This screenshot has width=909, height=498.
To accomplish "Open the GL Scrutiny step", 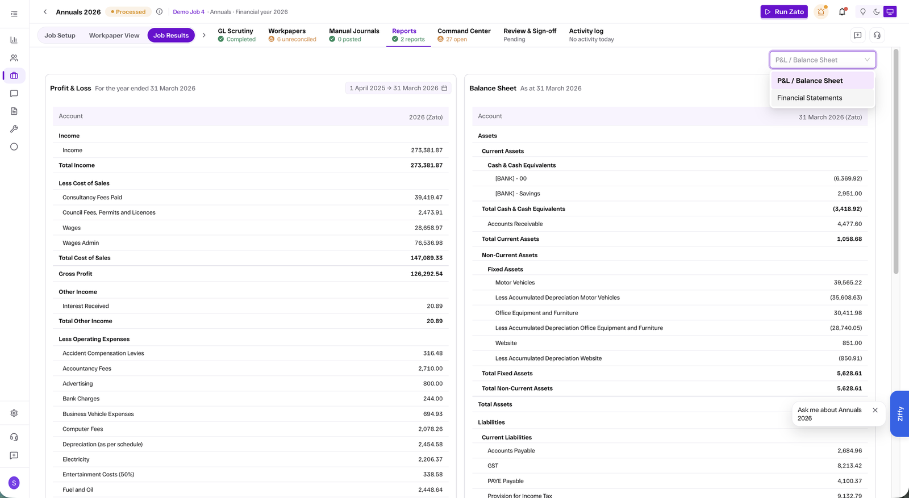I will click(x=236, y=35).
